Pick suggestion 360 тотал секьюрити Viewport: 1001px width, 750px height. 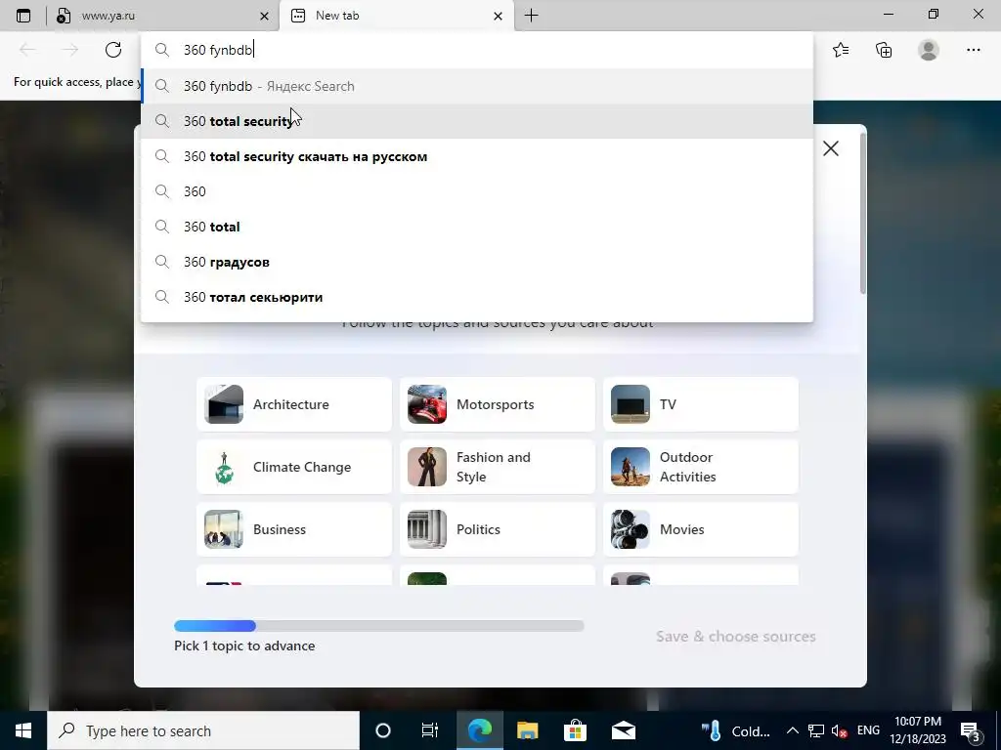click(x=477, y=297)
